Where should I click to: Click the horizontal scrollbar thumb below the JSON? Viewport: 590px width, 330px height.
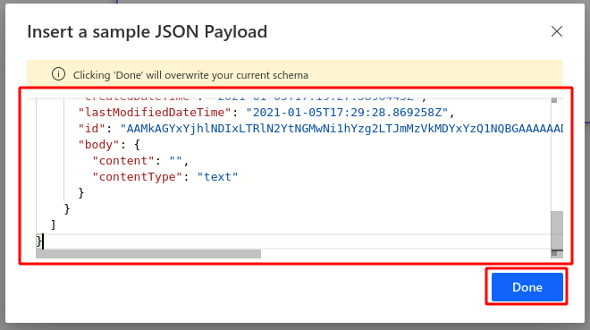pyautogui.click(x=148, y=254)
